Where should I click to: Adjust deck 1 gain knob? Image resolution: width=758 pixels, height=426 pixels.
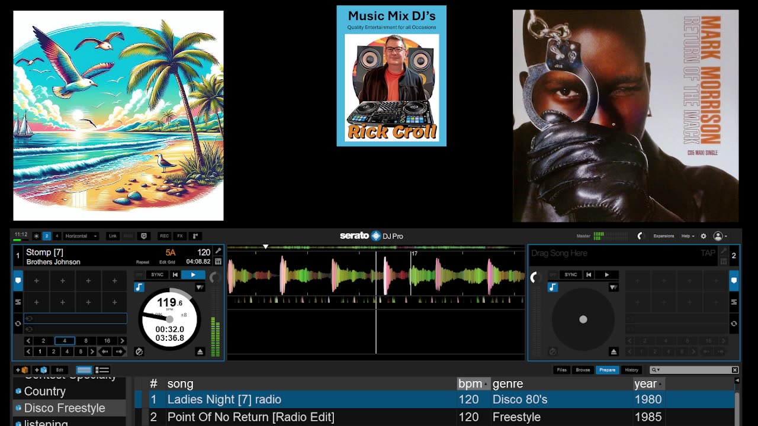pyautogui.click(x=216, y=277)
